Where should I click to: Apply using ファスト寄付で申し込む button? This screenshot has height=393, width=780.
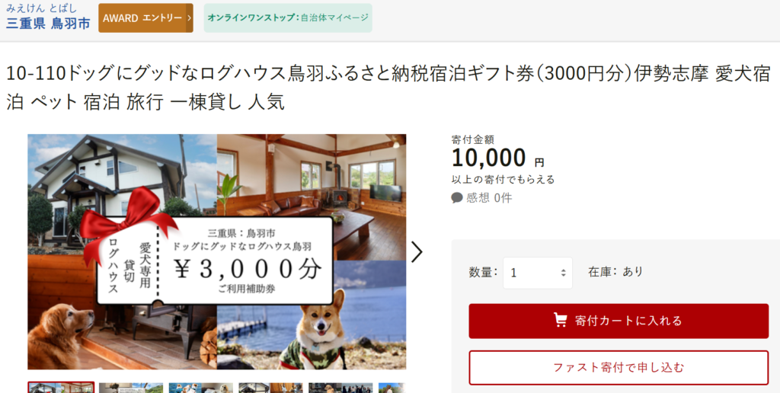(619, 368)
